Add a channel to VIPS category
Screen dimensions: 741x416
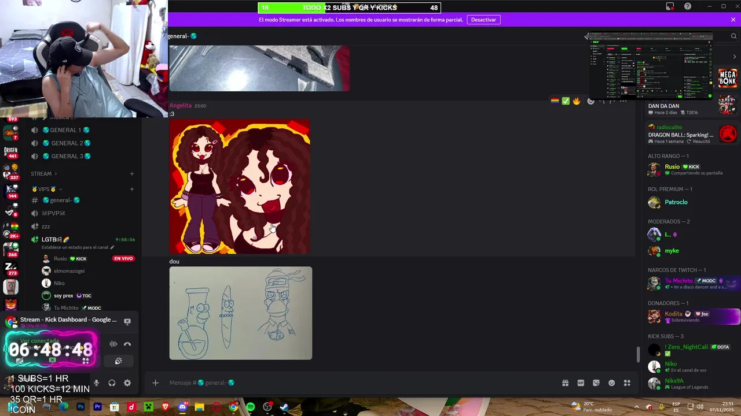click(x=132, y=189)
